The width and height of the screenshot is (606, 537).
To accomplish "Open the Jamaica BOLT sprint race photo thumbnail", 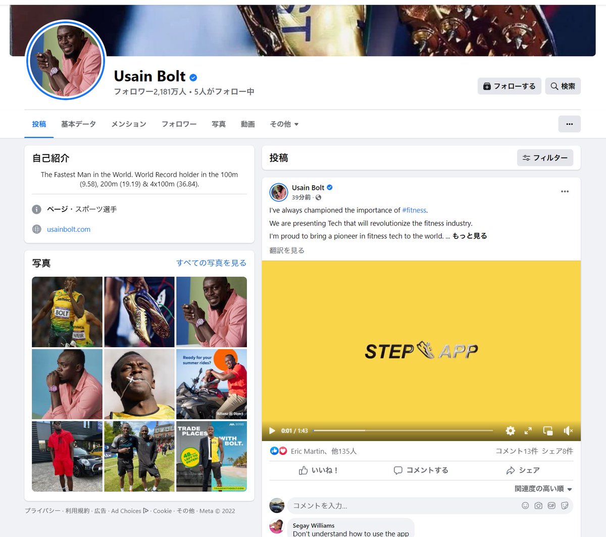I will (x=67, y=312).
